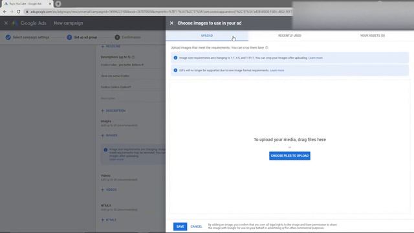The width and height of the screenshot is (414, 233).
Task: Click the first description text field
Action: [133, 65]
